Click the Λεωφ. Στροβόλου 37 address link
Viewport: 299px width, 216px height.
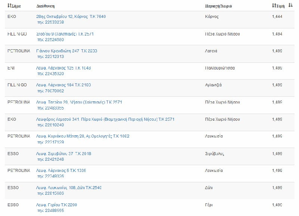click(64, 154)
